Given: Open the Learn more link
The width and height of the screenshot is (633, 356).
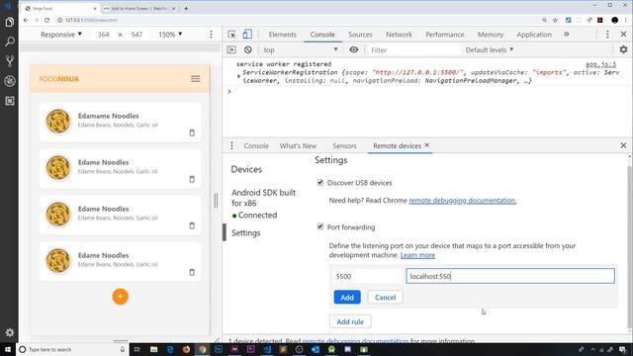Looking at the screenshot, I should (417, 255).
